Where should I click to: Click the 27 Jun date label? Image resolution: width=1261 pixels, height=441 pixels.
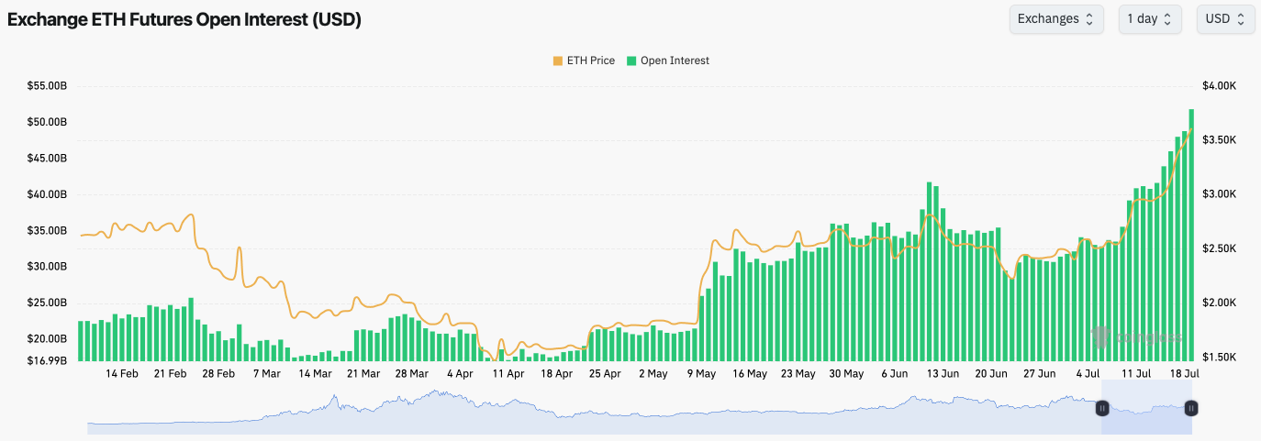(x=1039, y=374)
